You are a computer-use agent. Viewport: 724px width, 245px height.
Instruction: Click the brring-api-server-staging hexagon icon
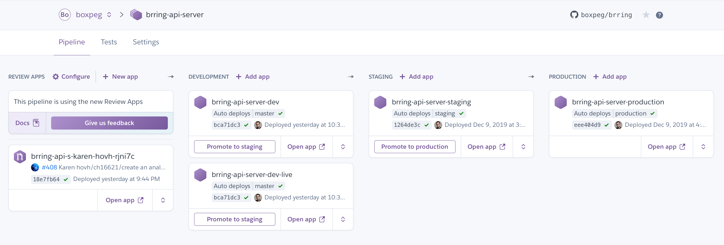[x=380, y=102]
